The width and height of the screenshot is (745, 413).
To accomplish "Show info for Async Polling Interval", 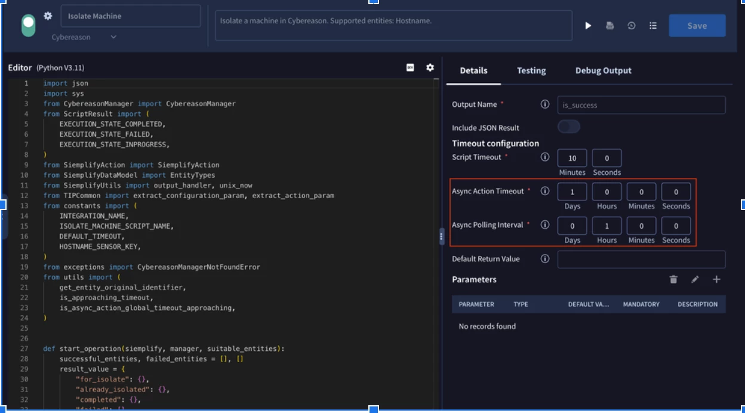I will pos(544,225).
